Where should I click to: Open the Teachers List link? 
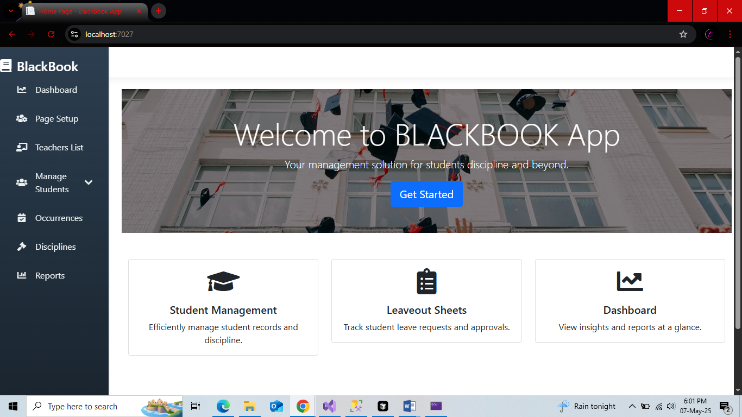tap(59, 148)
